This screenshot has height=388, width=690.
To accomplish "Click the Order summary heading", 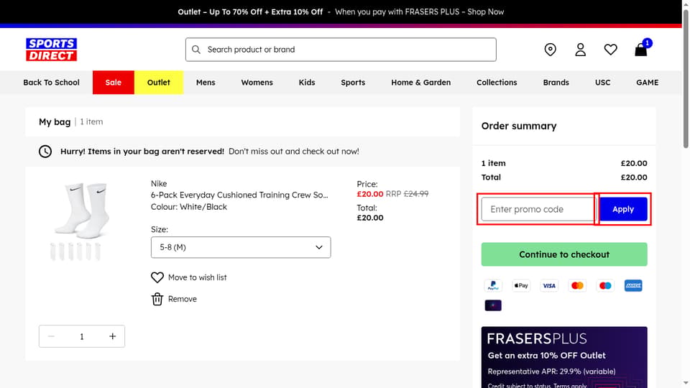I will 519,126.
